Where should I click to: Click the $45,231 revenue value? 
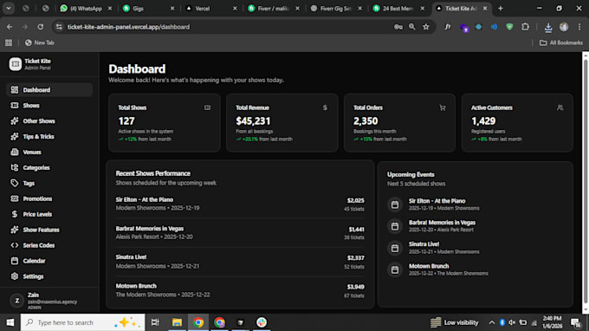click(x=253, y=121)
